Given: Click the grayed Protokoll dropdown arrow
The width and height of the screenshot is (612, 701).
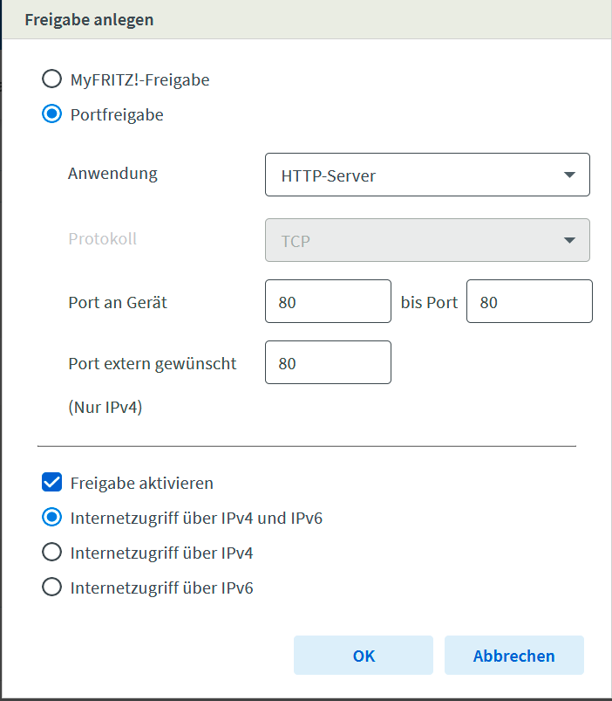Looking at the screenshot, I should pyautogui.click(x=571, y=240).
